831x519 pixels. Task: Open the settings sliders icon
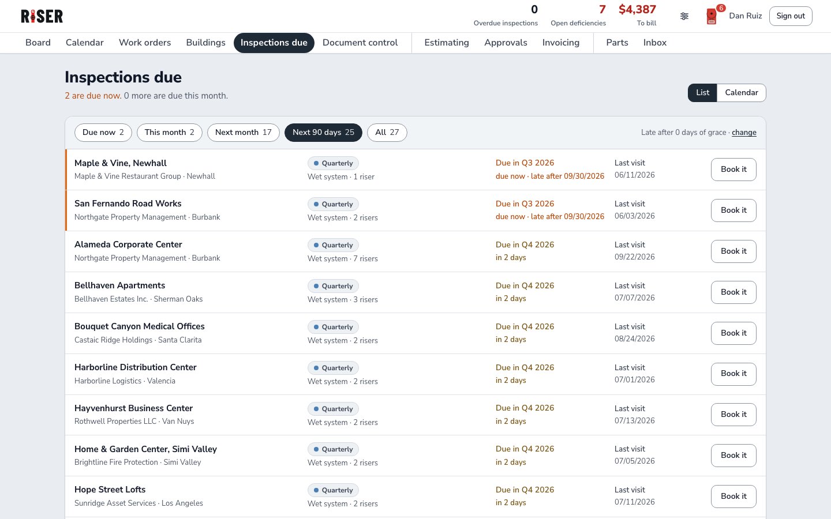tap(684, 16)
